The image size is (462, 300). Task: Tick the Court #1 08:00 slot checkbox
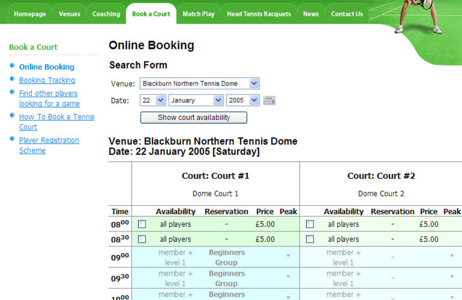pyautogui.click(x=142, y=224)
